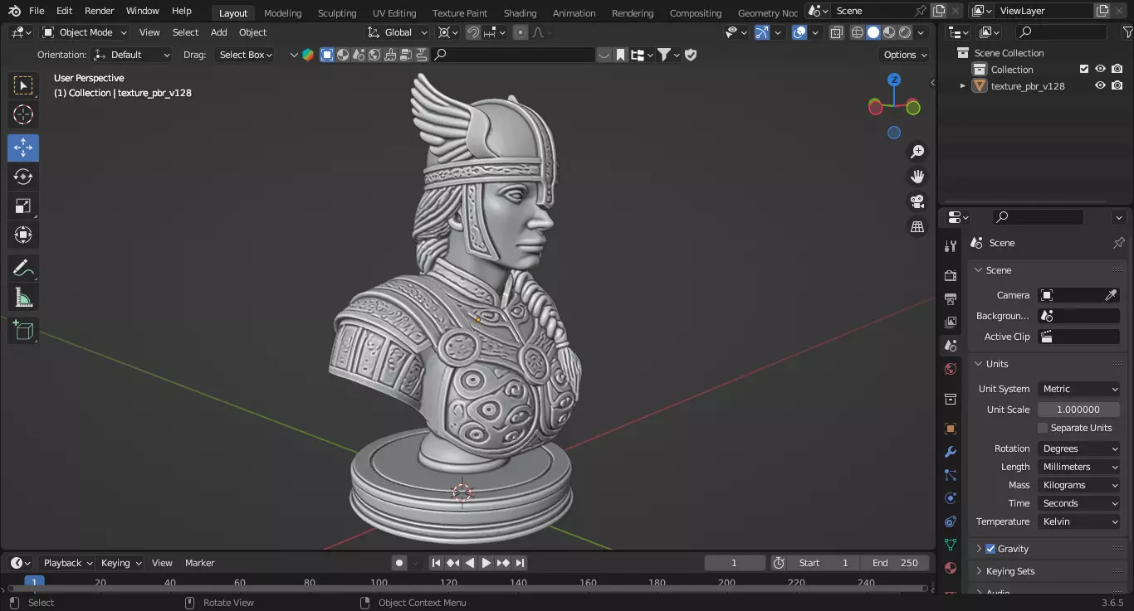Jump to end frame button
1134x611 pixels.
pyautogui.click(x=520, y=563)
